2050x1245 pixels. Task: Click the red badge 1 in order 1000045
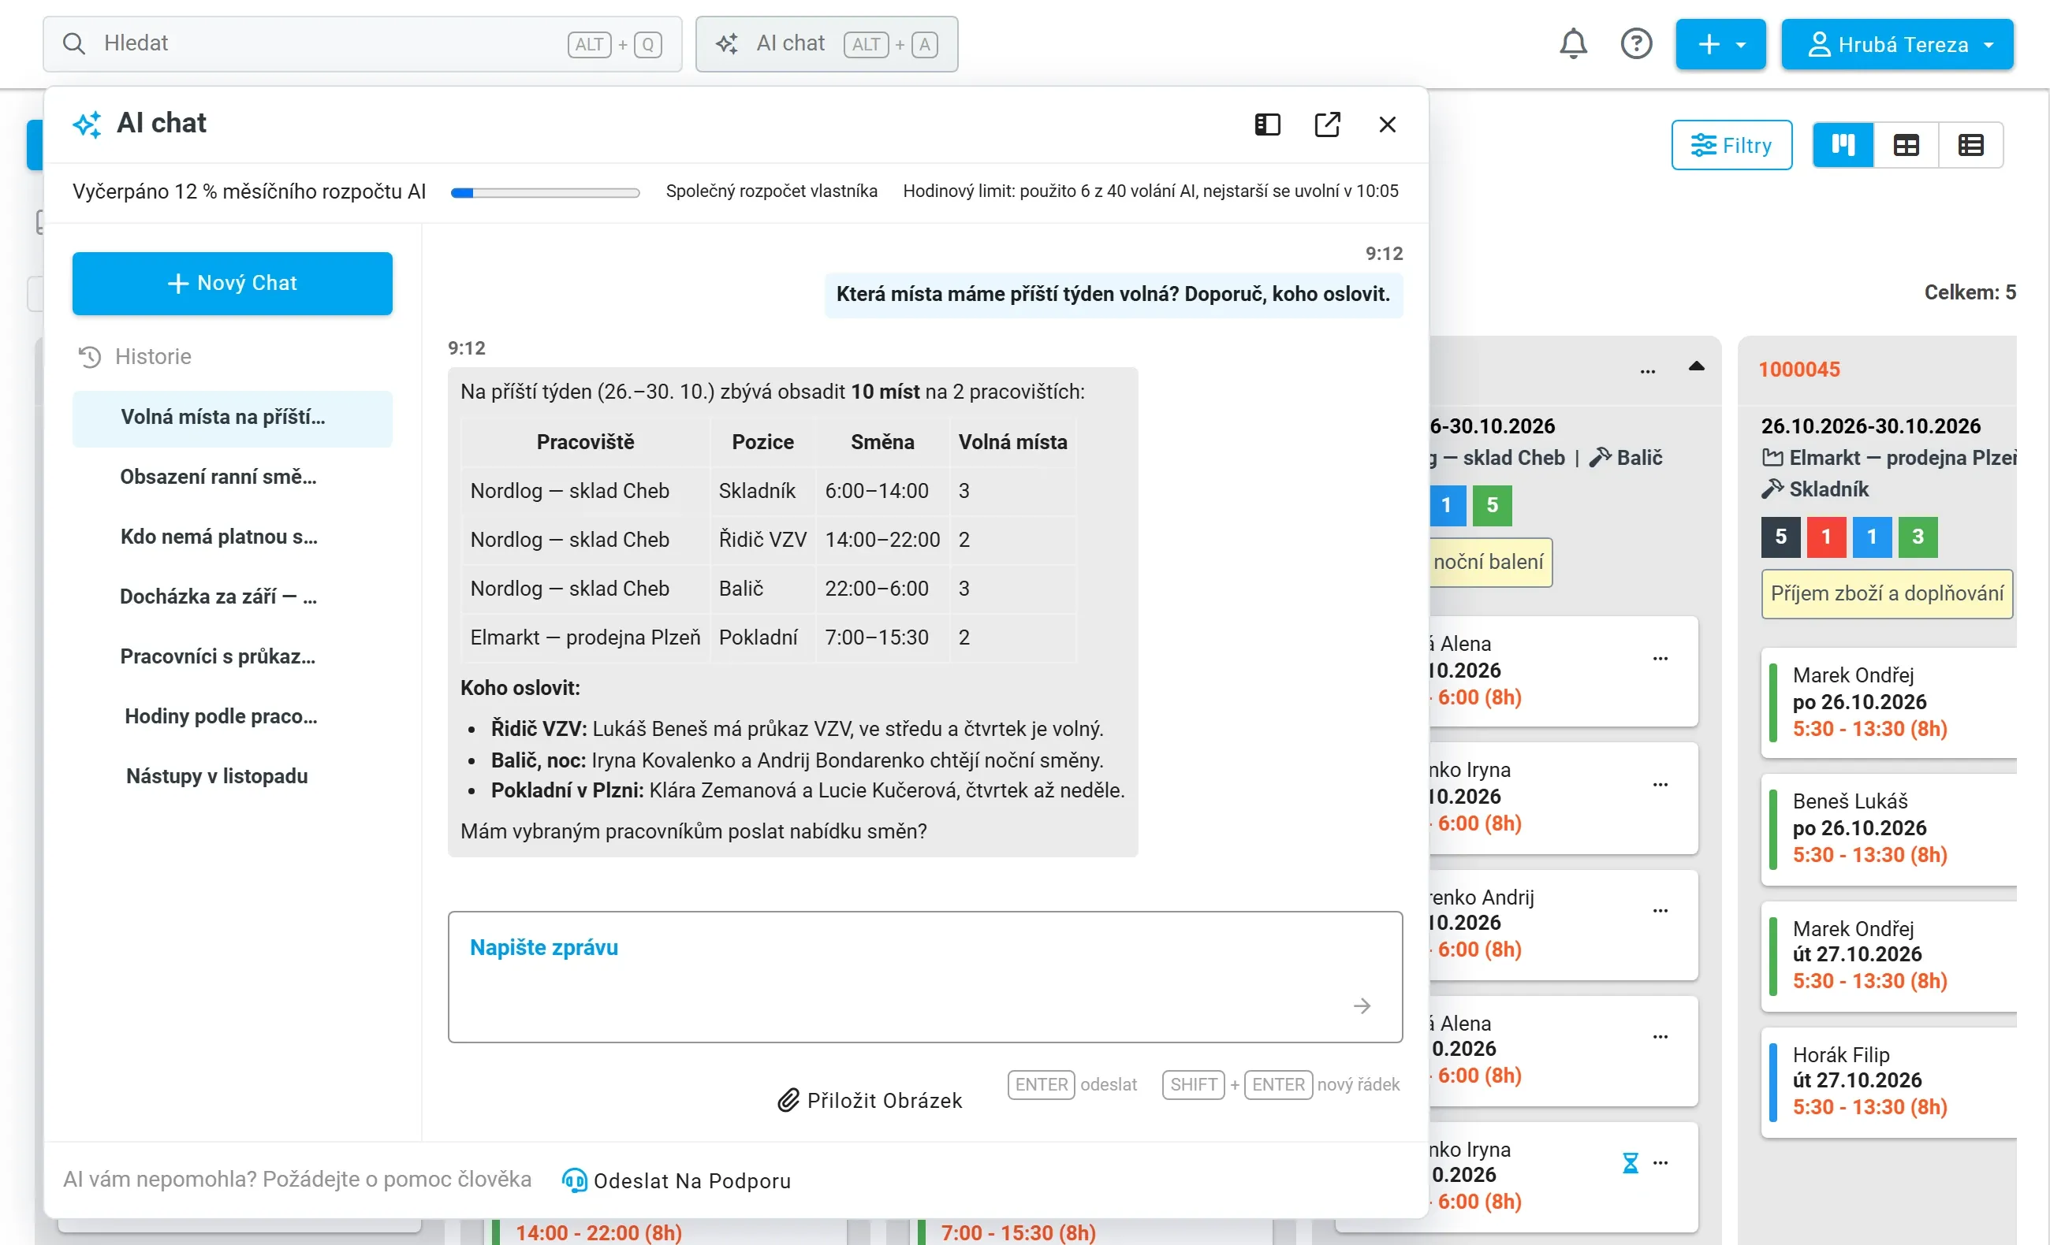click(1826, 537)
